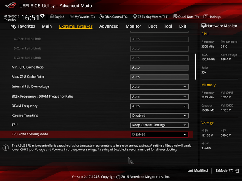Select the Extreme Tweaker tab
Image resolution: width=242 pixels, height=181 pixels.
click(76, 26)
